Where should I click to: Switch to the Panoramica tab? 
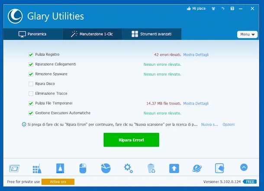pos(33,34)
